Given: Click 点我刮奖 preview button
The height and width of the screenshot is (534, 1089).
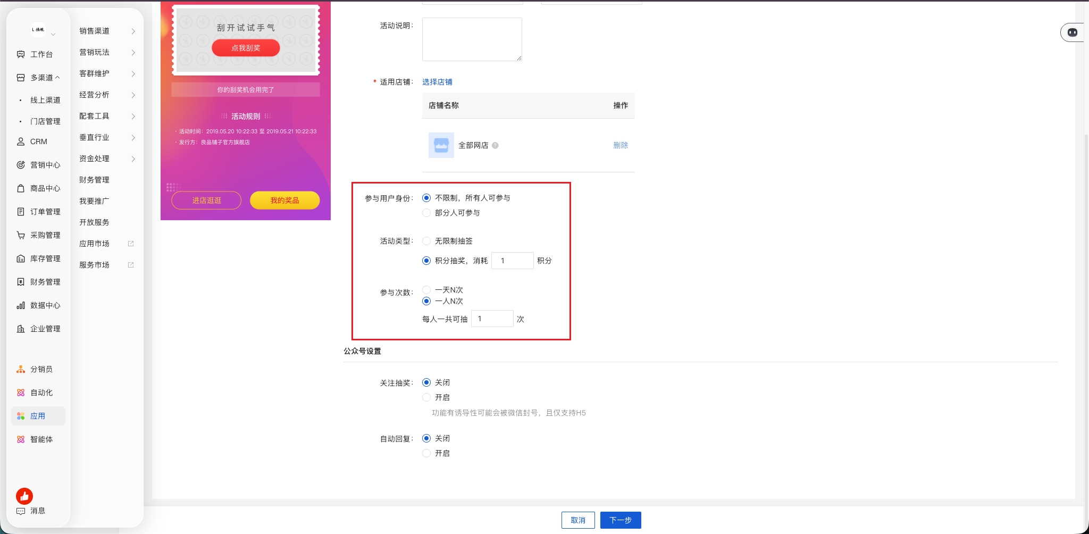Looking at the screenshot, I should 246,48.
